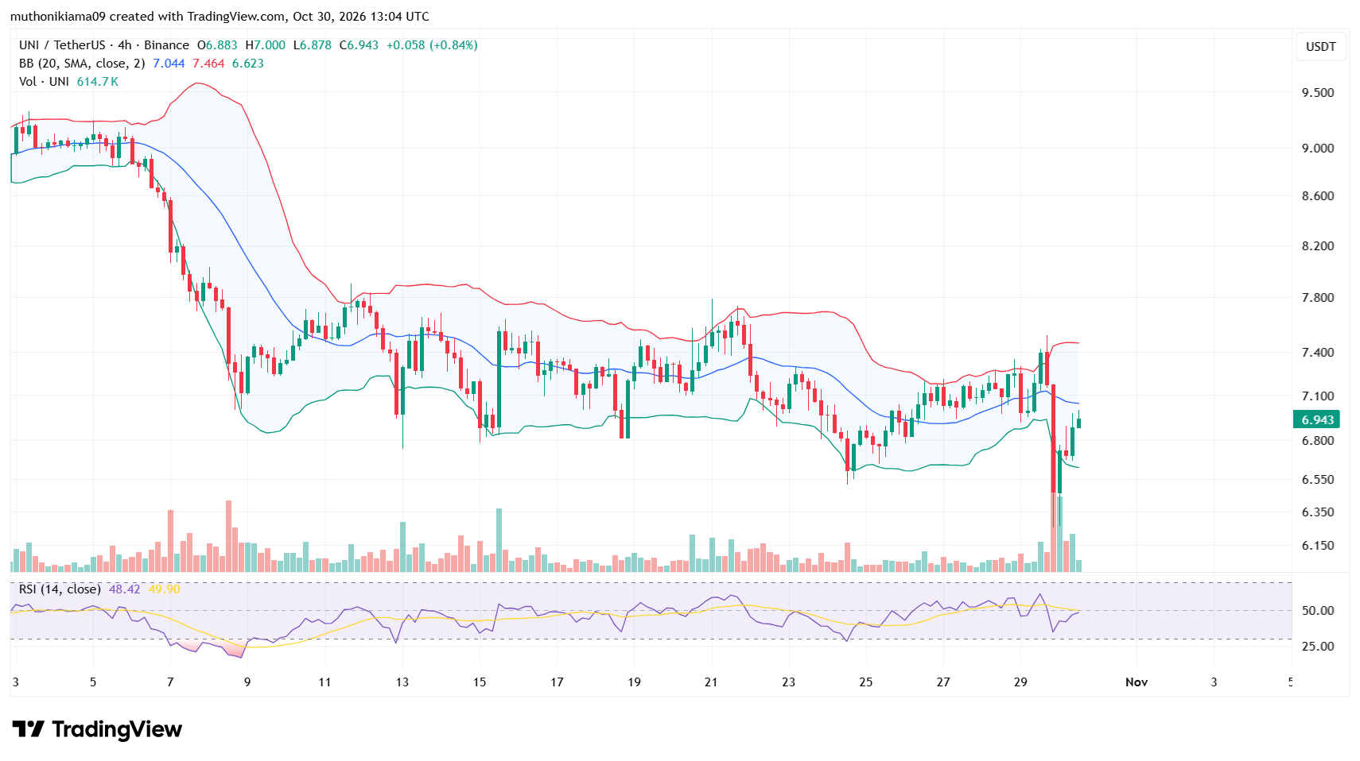
Task: Click the muthonikiama09 TradingView.com attribution text
Action: [x=220, y=16]
